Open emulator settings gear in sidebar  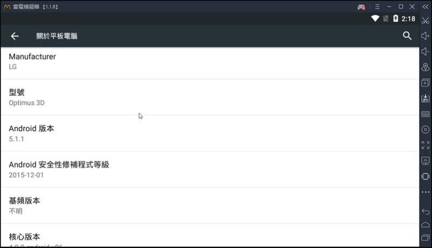click(426, 129)
